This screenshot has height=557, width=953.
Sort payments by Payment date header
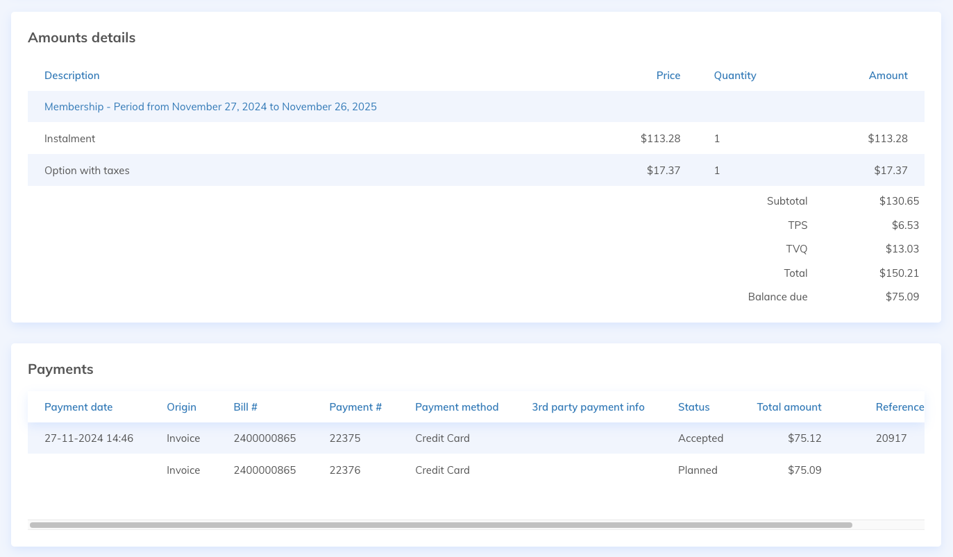tap(78, 407)
